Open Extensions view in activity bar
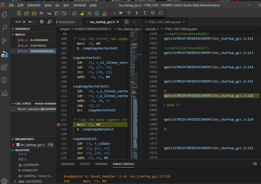This screenshot has width=261, height=184. pyautogui.click(x=4, y=67)
